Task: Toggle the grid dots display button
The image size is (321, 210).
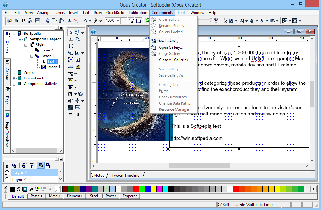Action: tap(124, 21)
